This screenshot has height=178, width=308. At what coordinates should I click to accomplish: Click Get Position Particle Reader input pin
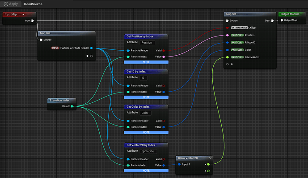(x=128, y=51)
